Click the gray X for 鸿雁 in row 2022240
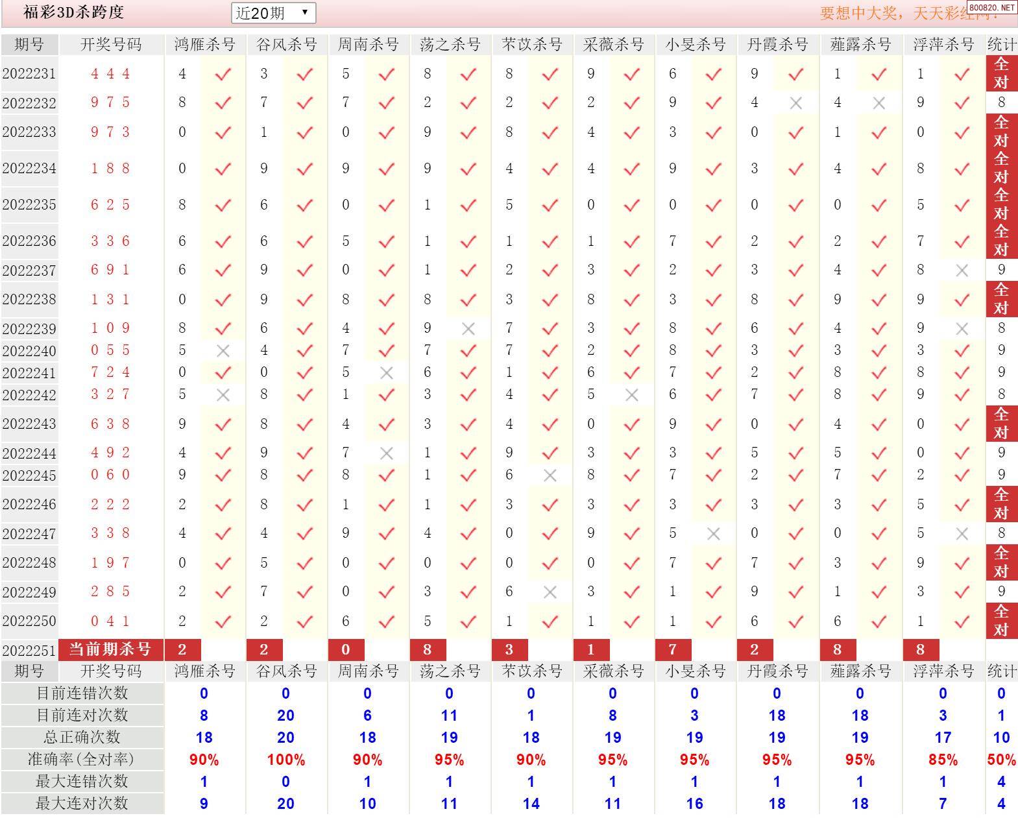 point(223,351)
